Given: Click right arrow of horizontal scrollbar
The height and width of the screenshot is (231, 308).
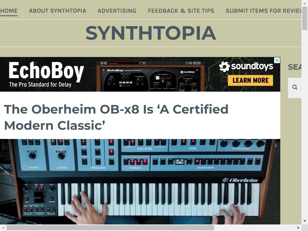Looking at the screenshot, I should (298, 228).
